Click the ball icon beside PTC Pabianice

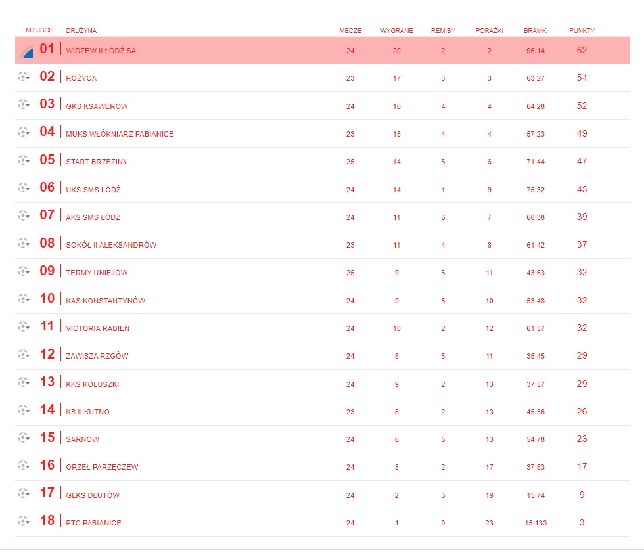click(x=22, y=521)
